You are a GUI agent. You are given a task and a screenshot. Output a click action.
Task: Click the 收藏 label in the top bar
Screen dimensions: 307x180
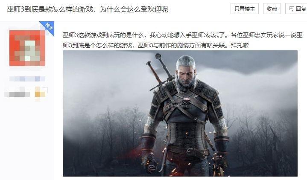tap(272, 9)
